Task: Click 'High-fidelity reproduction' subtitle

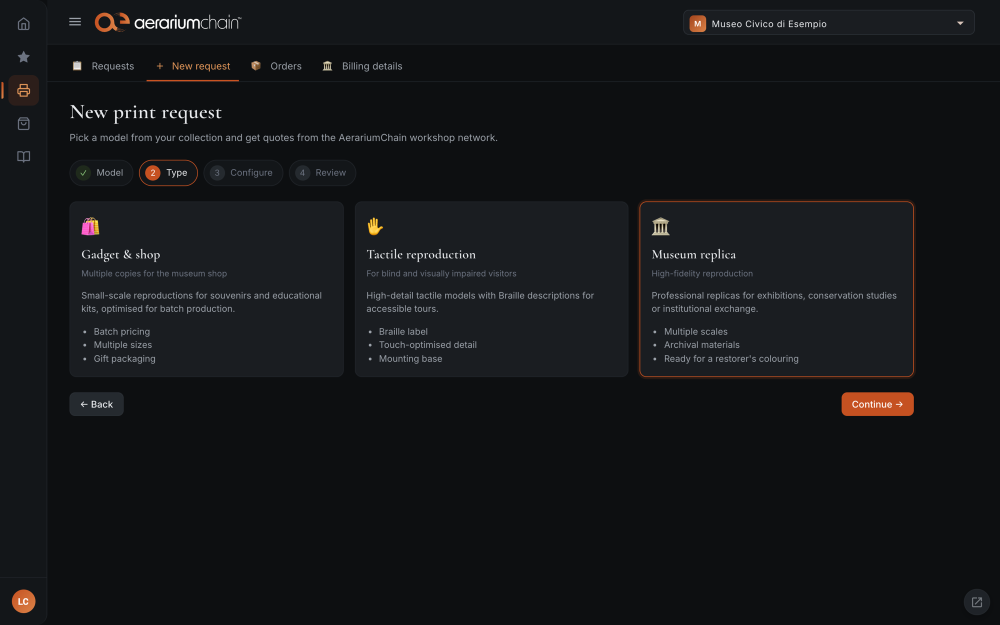Action: [702, 273]
